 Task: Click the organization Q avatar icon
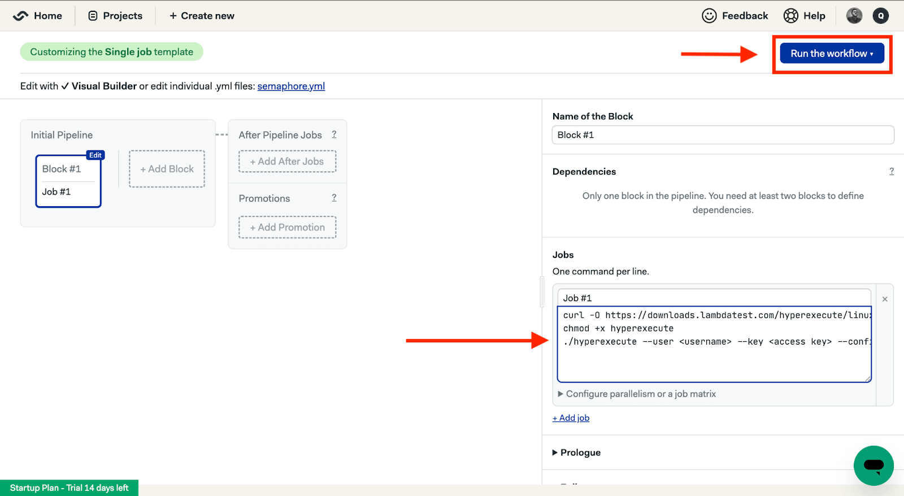click(880, 16)
